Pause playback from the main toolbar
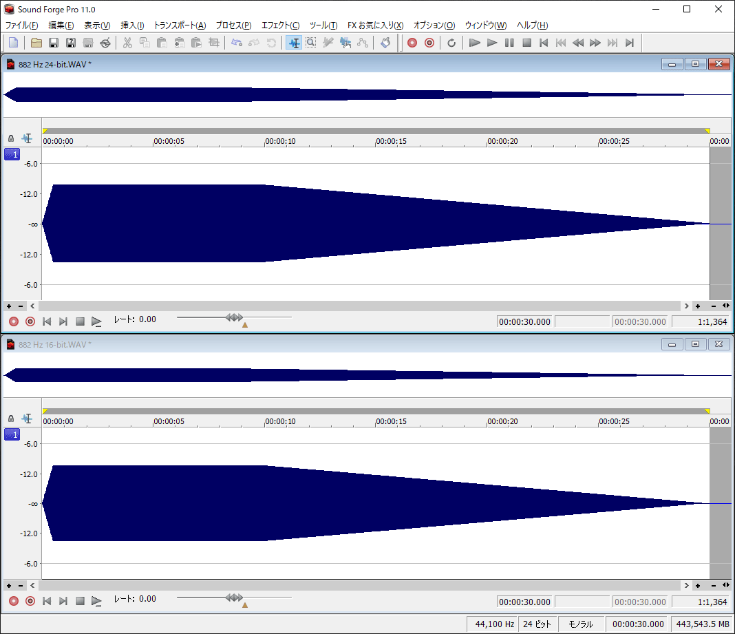 click(509, 43)
